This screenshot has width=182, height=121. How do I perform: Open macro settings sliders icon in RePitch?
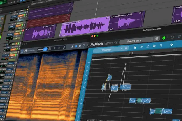coord(157,39)
